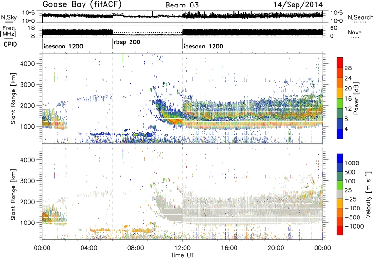Click the "18" frequency axis value
The height and width of the screenshot is (258, 373).
pyautogui.click(x=31, y=28)
